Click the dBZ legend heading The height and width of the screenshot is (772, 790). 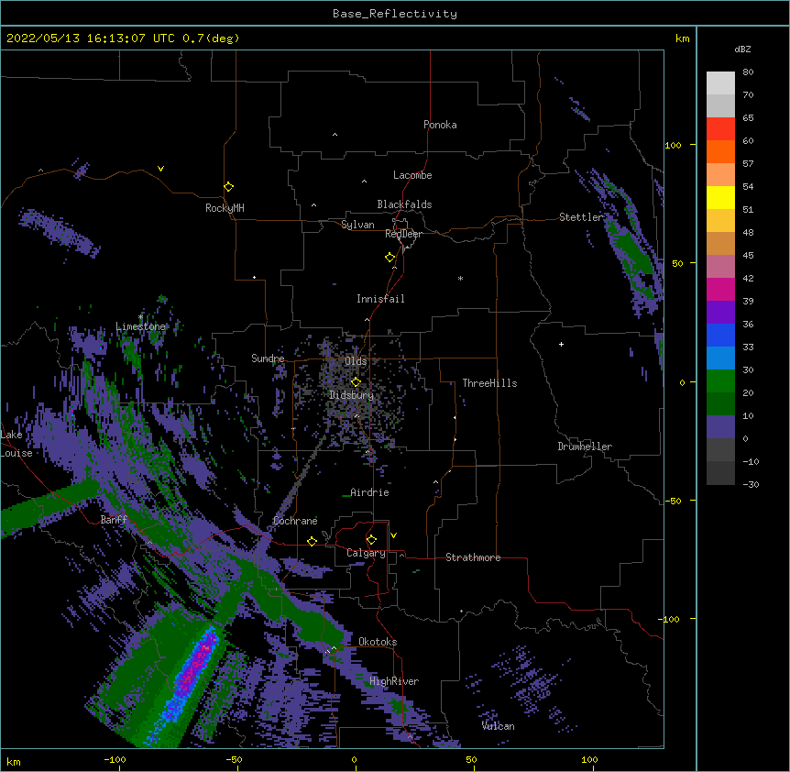[742, 50]
